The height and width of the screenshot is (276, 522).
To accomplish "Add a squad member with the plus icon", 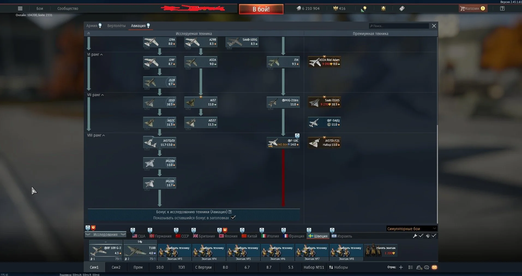I will tap(401, 267).
